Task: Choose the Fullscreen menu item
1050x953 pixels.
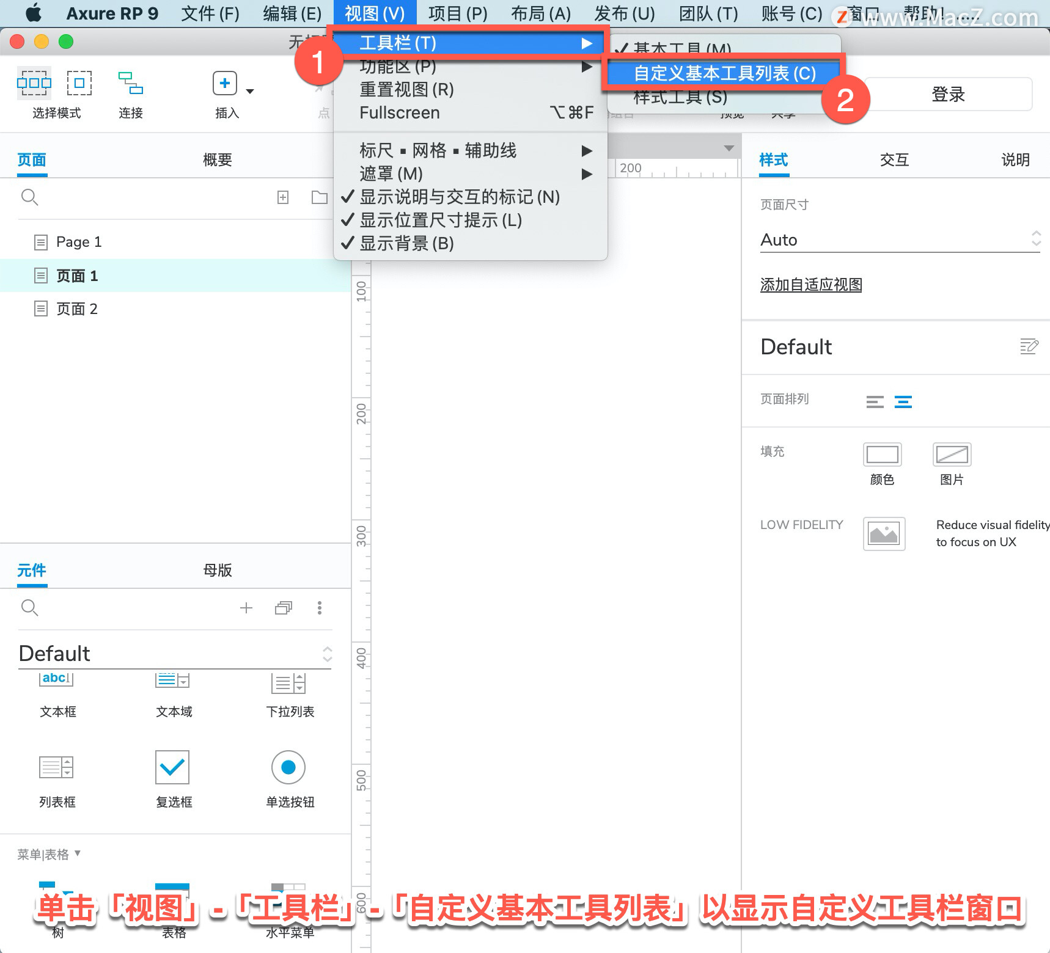Action: (471, 113)
